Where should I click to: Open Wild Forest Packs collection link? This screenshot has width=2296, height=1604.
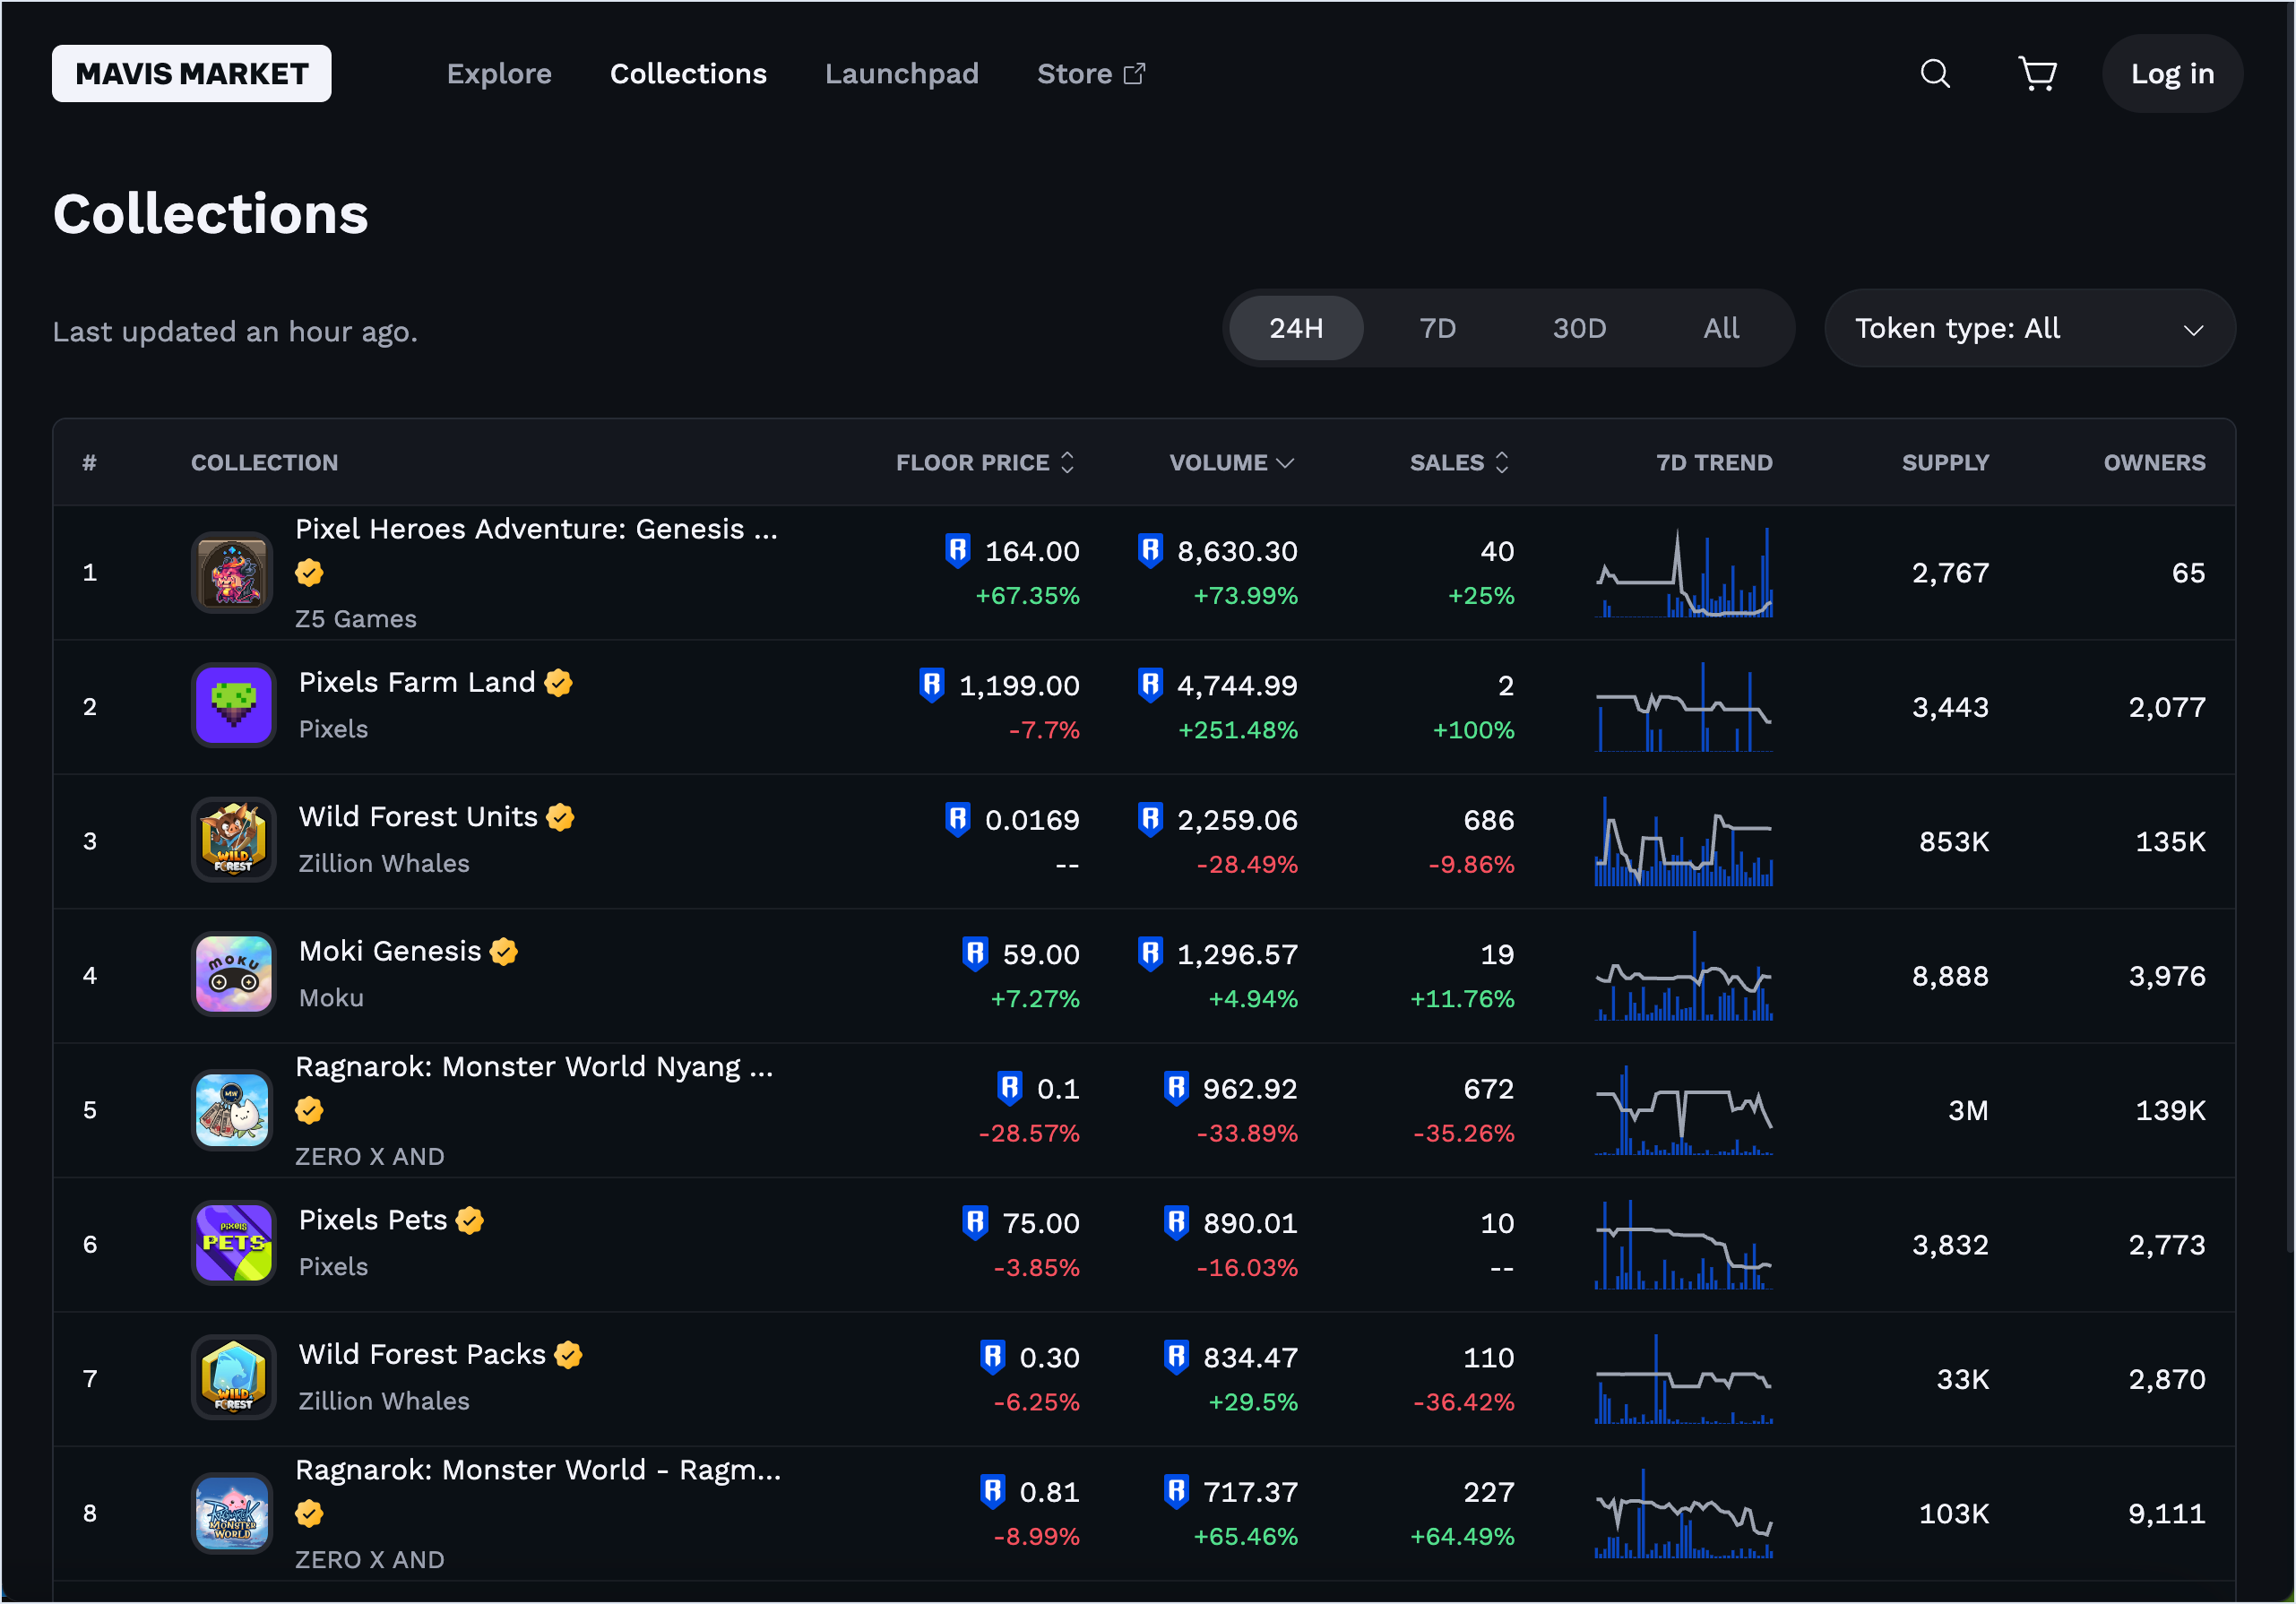coord(422,1354)
